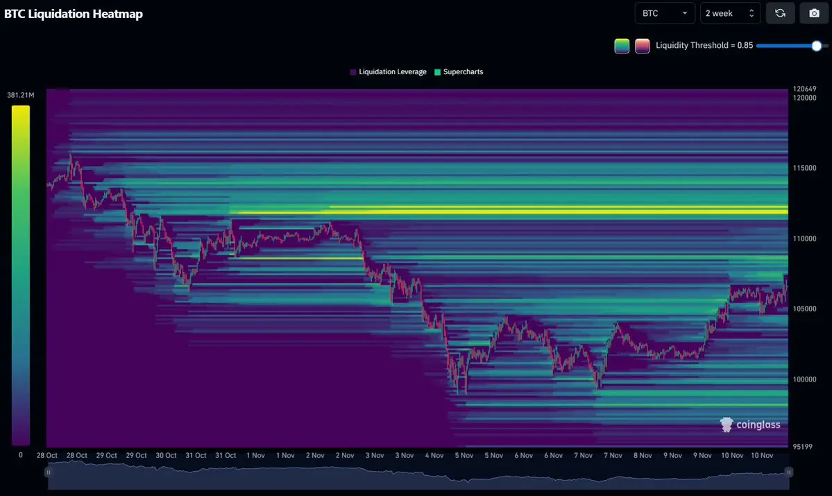Open the 2 week timeframe selector
Image resolution: width=832 pixels, height=496 pixels.
coord(730,13)
